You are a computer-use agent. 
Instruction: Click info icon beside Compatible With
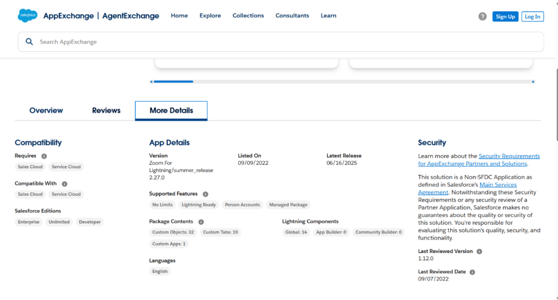64,184
